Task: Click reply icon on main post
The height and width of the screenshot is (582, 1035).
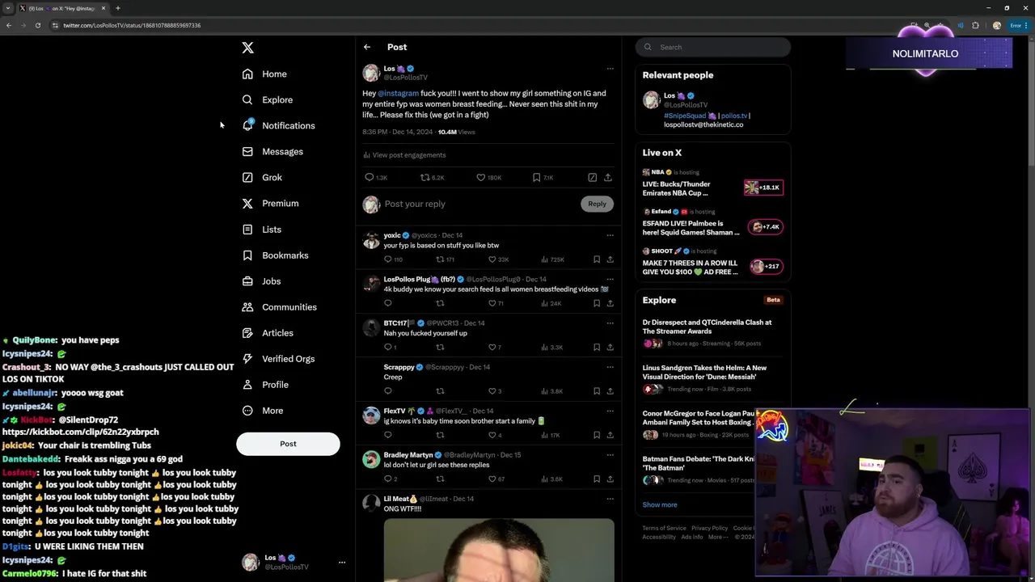Action: [x=370, y=177]
